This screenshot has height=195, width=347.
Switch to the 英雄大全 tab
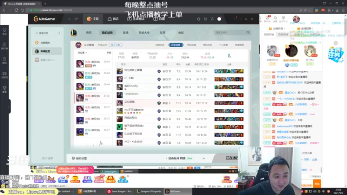pyautogui.click(x=144, y=32)
